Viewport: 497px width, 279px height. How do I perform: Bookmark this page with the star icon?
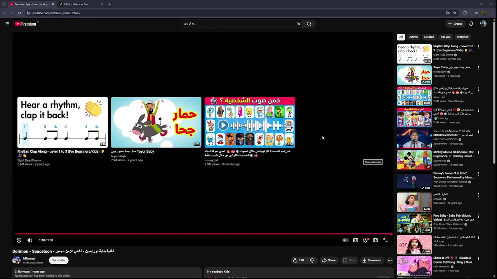click(x=455, y=13)
